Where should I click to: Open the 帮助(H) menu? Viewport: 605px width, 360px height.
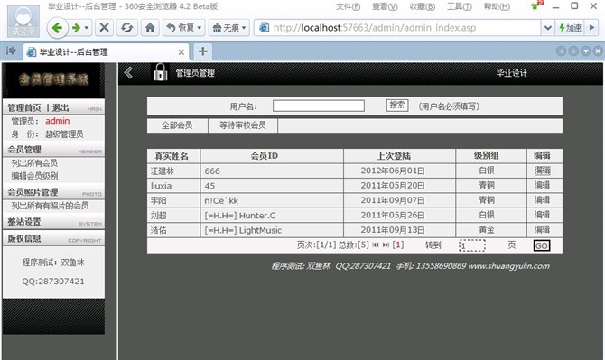[497, 6]
